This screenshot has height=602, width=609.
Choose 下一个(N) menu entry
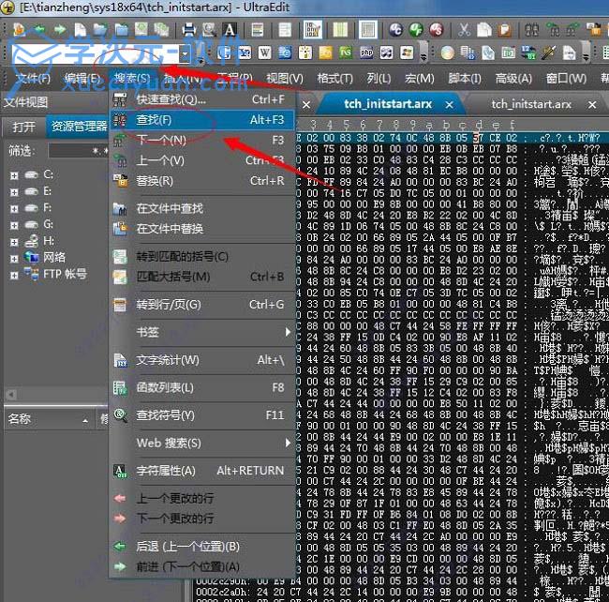click(x=202, y=140)
